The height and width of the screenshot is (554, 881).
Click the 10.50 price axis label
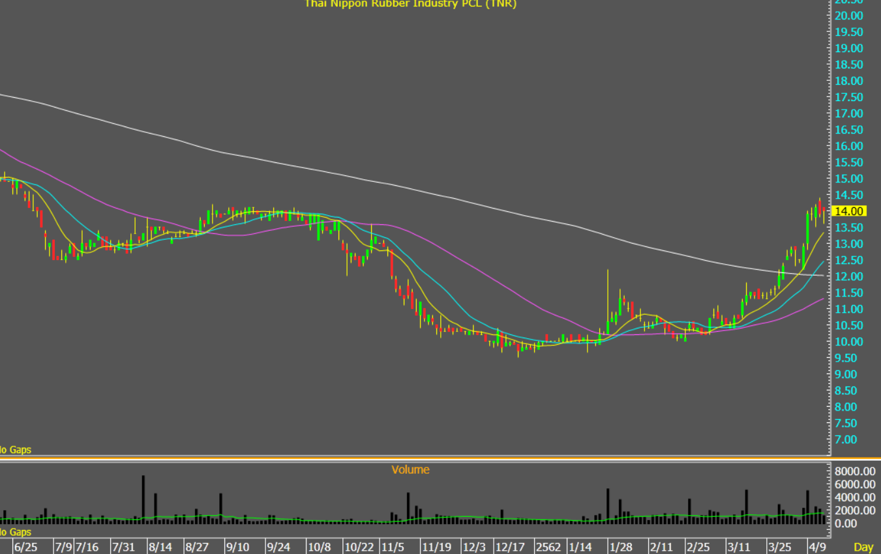pos(850,325)
